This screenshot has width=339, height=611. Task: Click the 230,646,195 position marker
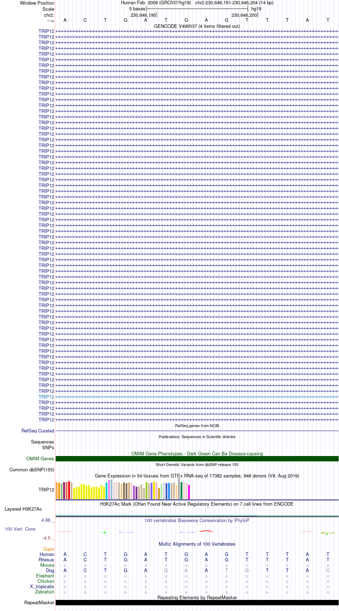pyautogui.click(x=143, y=15)
